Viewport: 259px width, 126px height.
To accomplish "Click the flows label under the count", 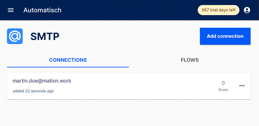I will click(223, 90).
